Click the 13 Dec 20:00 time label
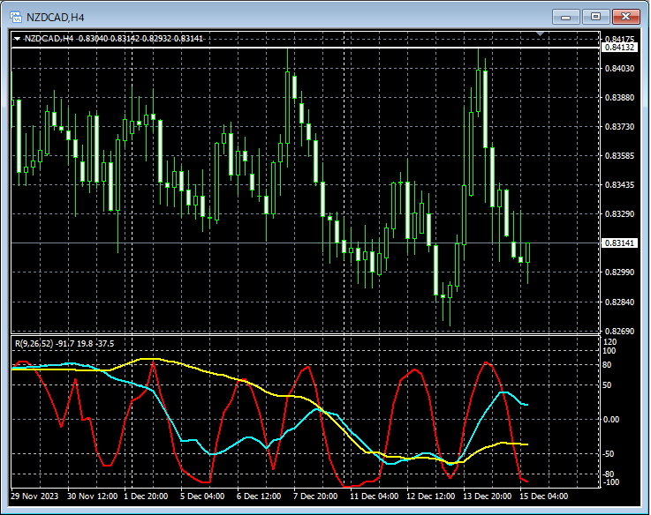The height and width of the screenshot is (515, 651). pyautogui.click(x=487, y=496)
